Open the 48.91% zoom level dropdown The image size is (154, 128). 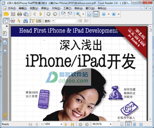pyautogui.click(x=110, y=124)
